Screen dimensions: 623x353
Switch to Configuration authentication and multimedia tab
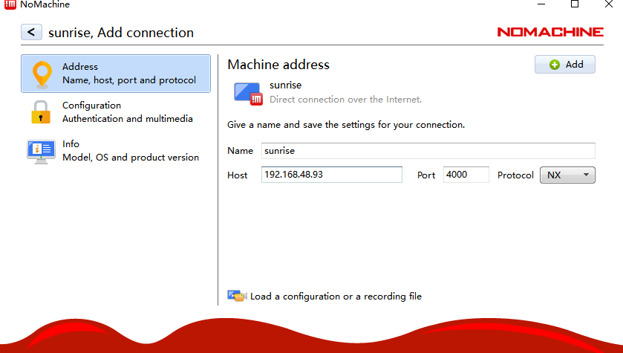coord(127,112)
